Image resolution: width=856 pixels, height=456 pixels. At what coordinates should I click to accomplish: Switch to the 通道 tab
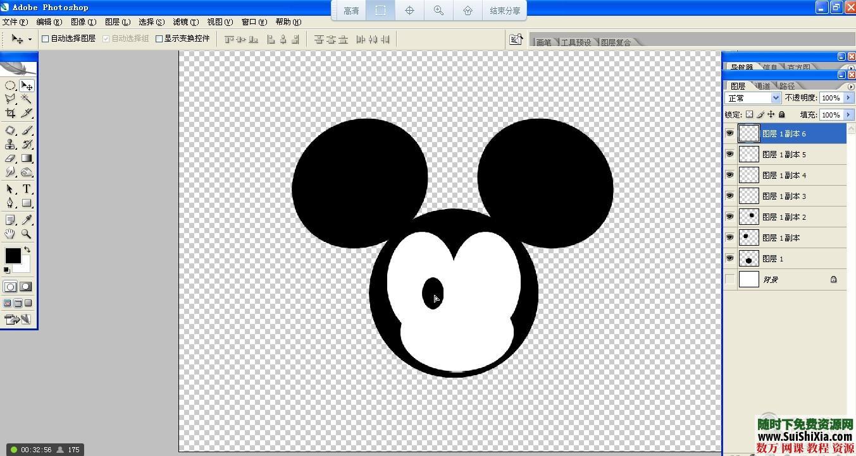(763, 86)
